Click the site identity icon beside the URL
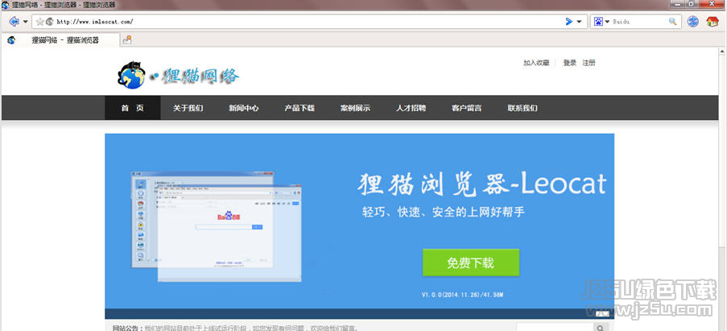The width and height of the screenshot is (727, 331). pyautogui.click(x=49, y=21)
